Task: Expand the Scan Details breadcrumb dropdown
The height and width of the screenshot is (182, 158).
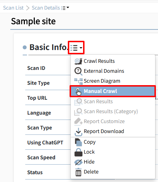Action: [x=65, y=8]
